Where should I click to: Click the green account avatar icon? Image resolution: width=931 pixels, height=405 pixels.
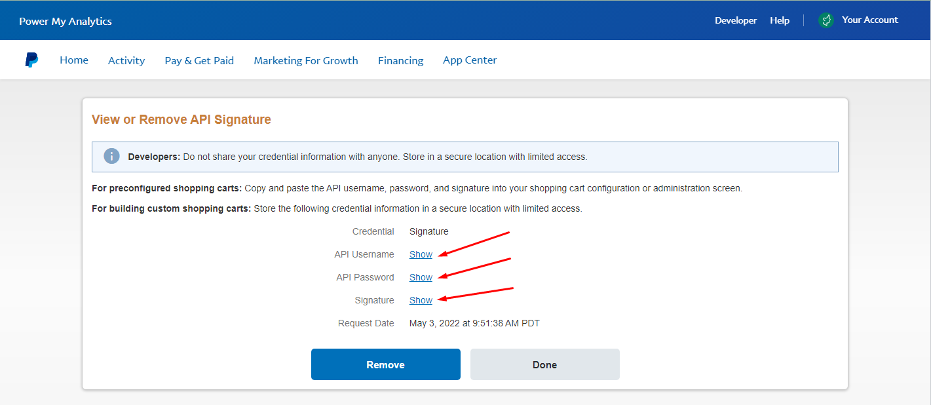tap(826, 20)
